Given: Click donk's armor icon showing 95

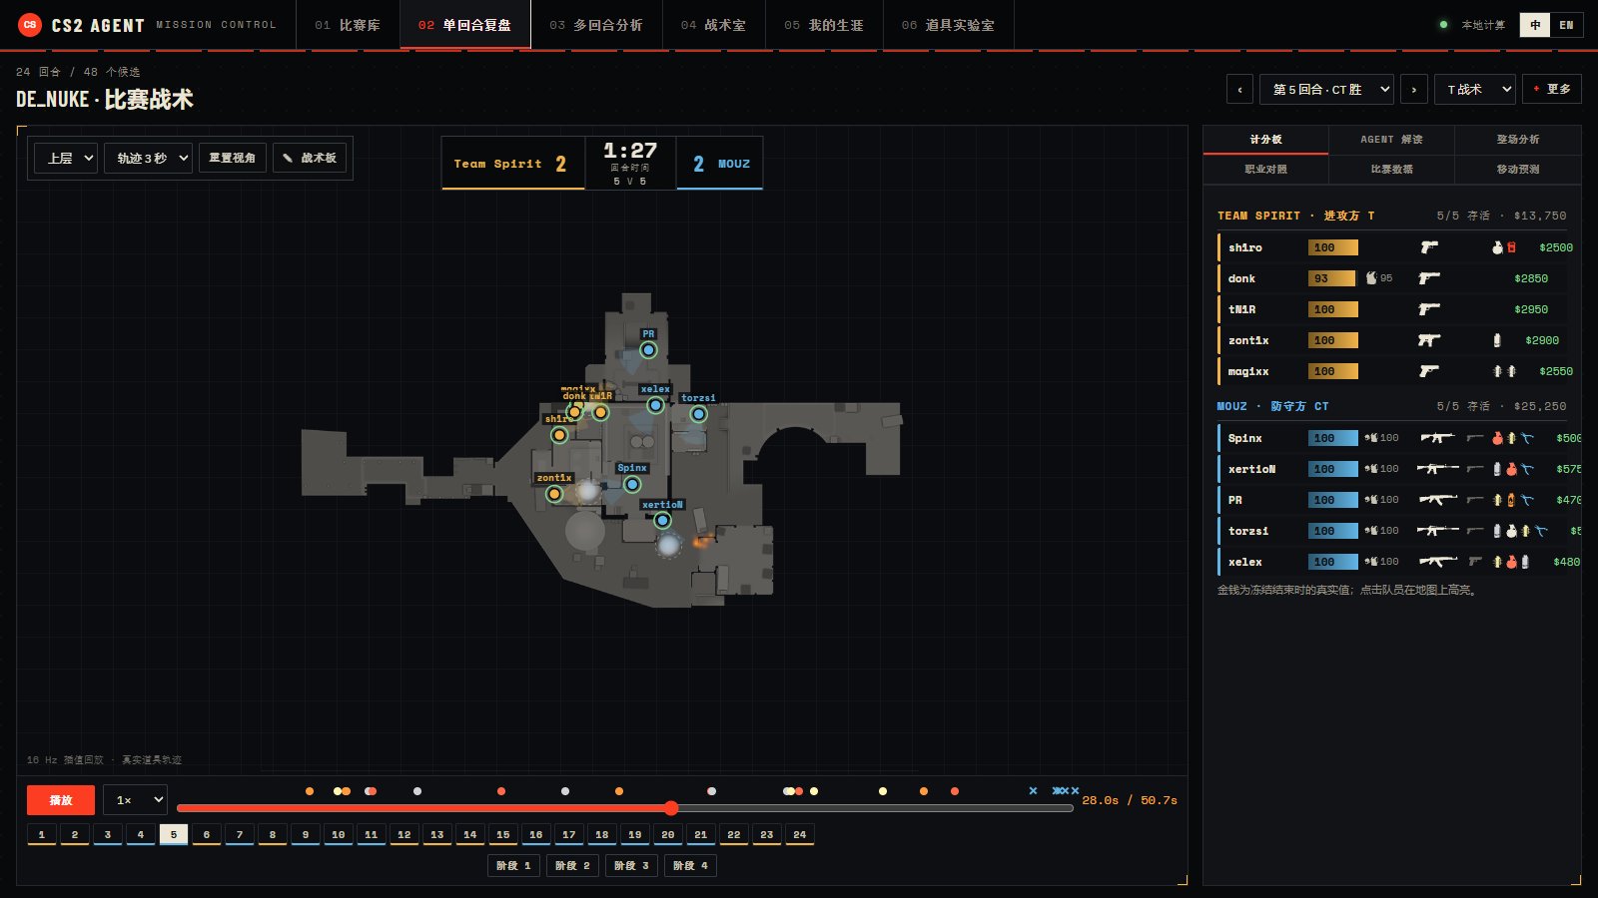Looking at the screenshot, I should click(1371, 278).
